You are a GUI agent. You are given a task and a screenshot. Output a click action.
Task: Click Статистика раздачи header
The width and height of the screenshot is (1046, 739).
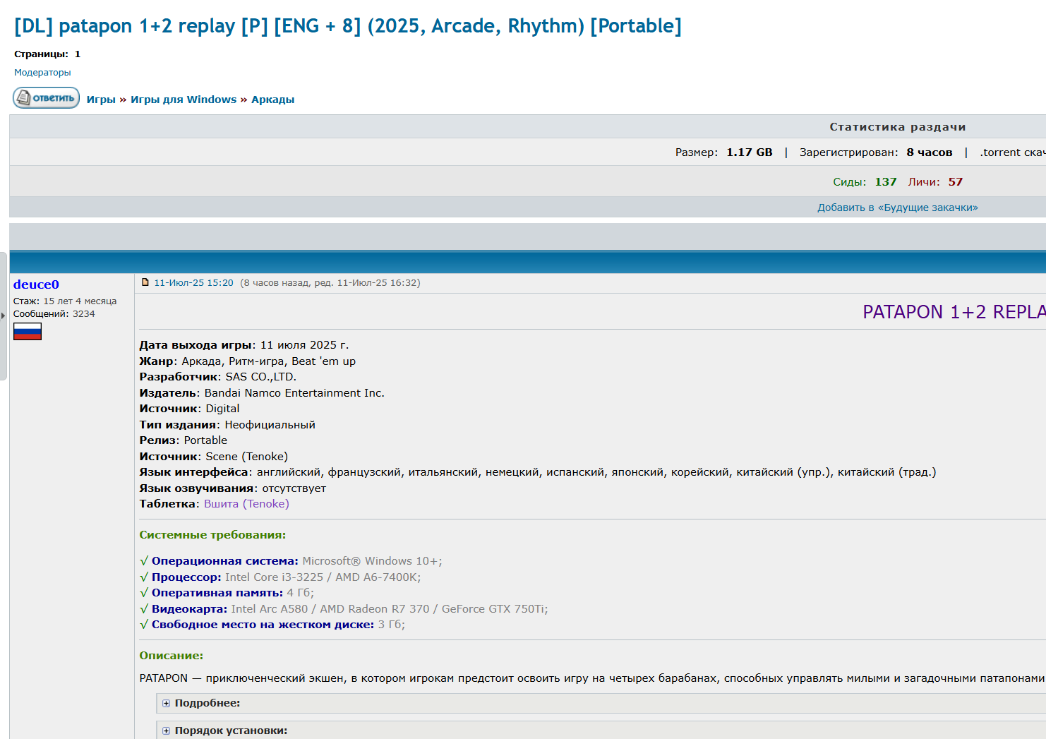click(x=898, y=127)
